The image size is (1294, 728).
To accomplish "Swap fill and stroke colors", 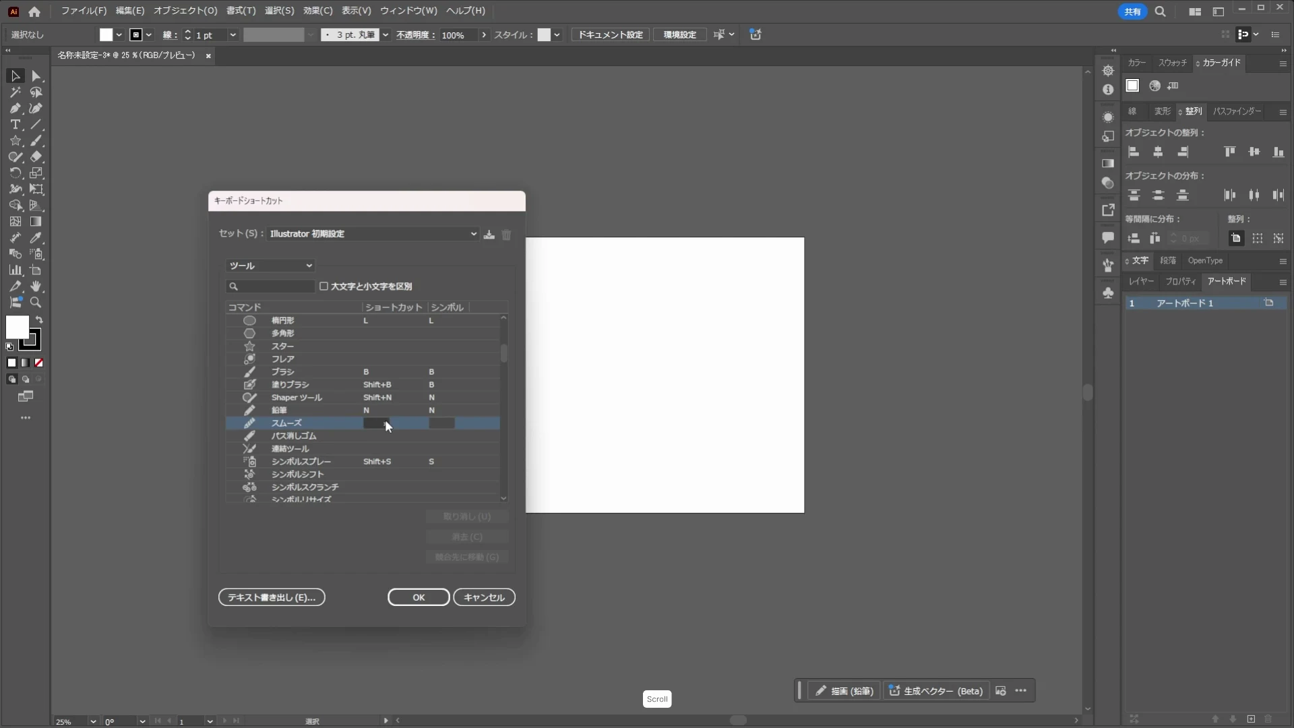I will click(39, 320).
